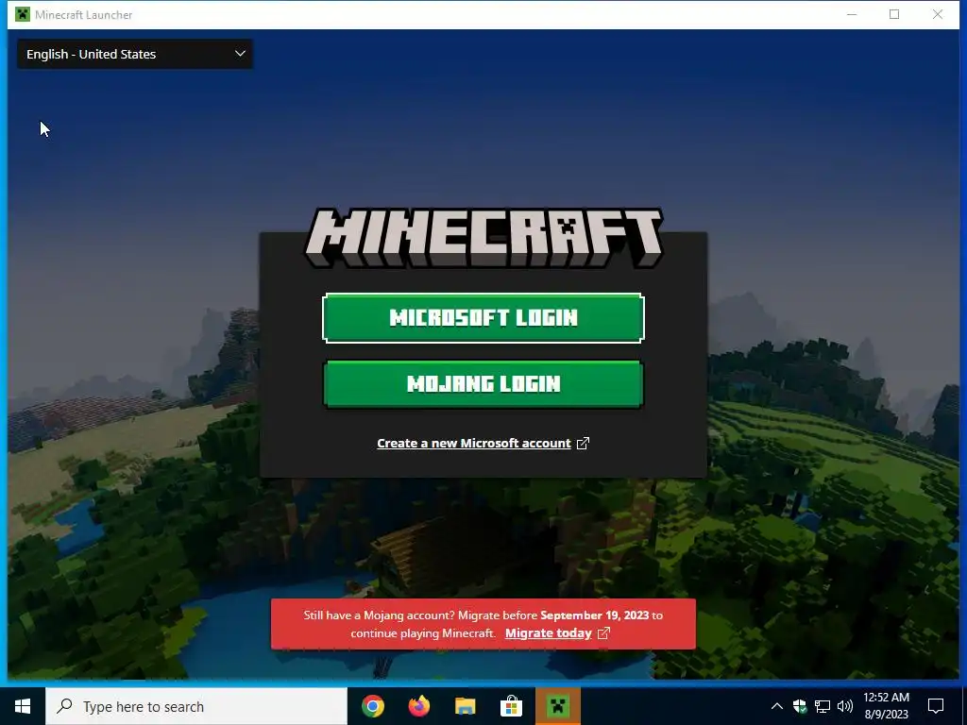Click the Minecraft Launcher icon in title bar
Viewport: 967px width, 725px height.
click(x=23, y=14)
